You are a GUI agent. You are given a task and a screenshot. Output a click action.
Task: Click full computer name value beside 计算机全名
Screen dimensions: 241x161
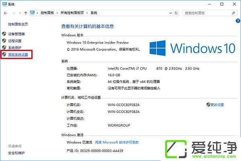coord(124,112)
